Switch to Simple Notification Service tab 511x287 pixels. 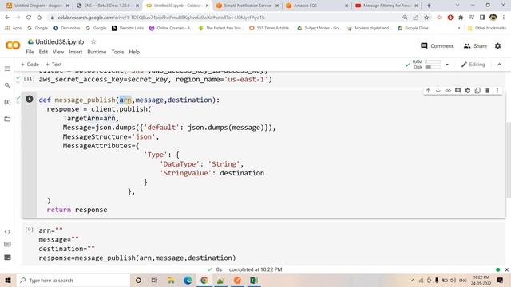point(247,6)
